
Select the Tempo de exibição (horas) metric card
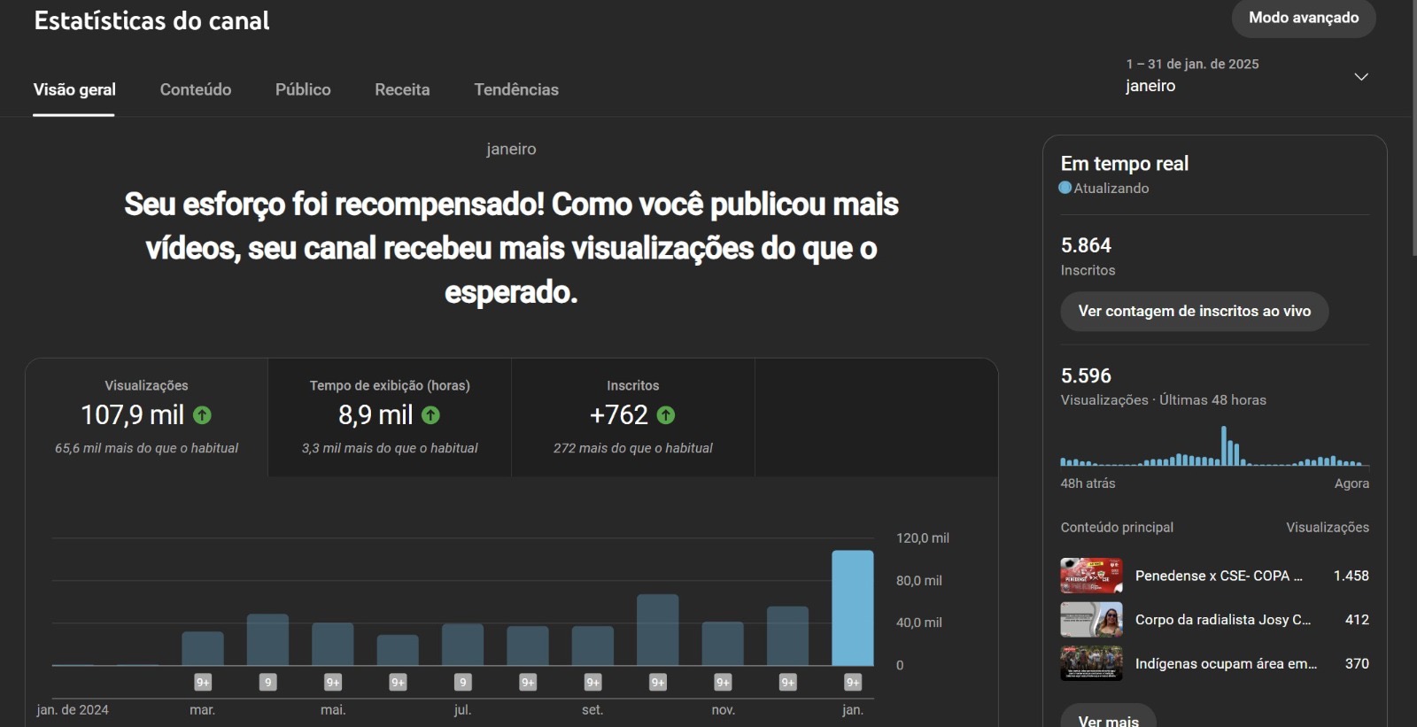pyautogui.click(x=390, y=417)
